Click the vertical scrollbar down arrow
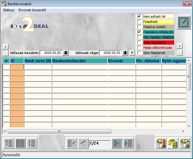This screenshot has width=193, height=159. tap(188, 126)
